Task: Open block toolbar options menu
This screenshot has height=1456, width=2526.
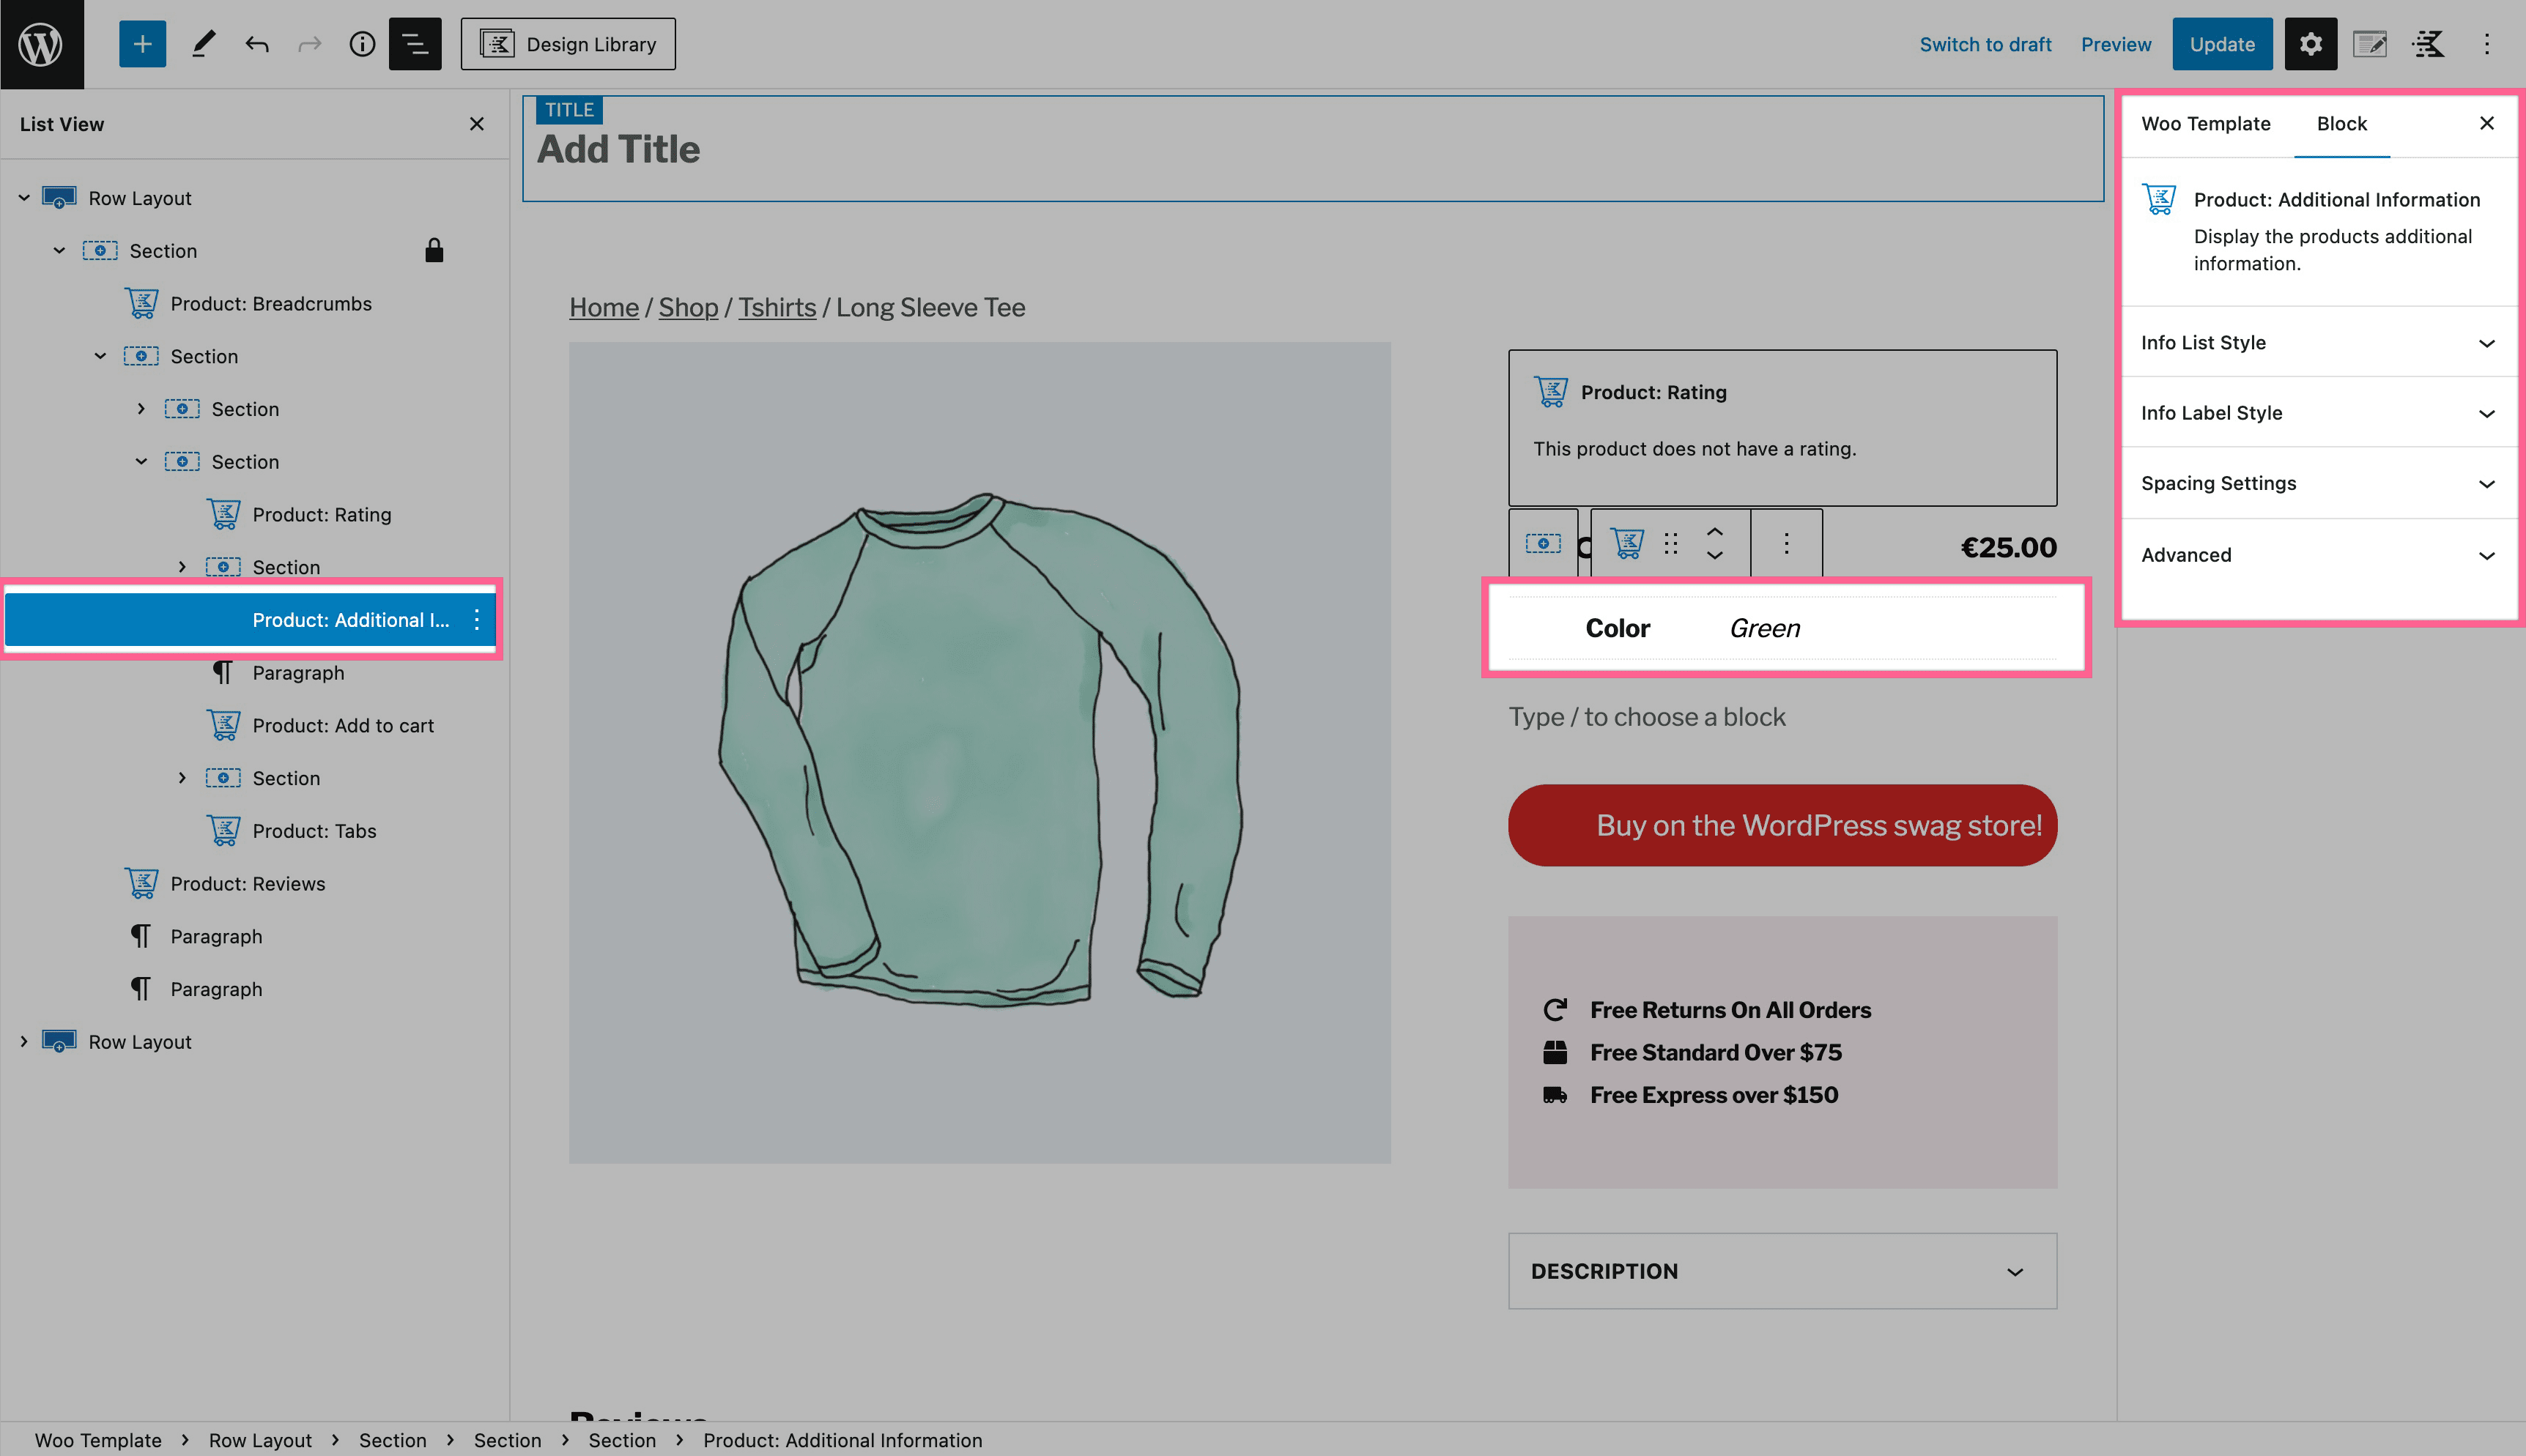Action: coord(1786,543)
